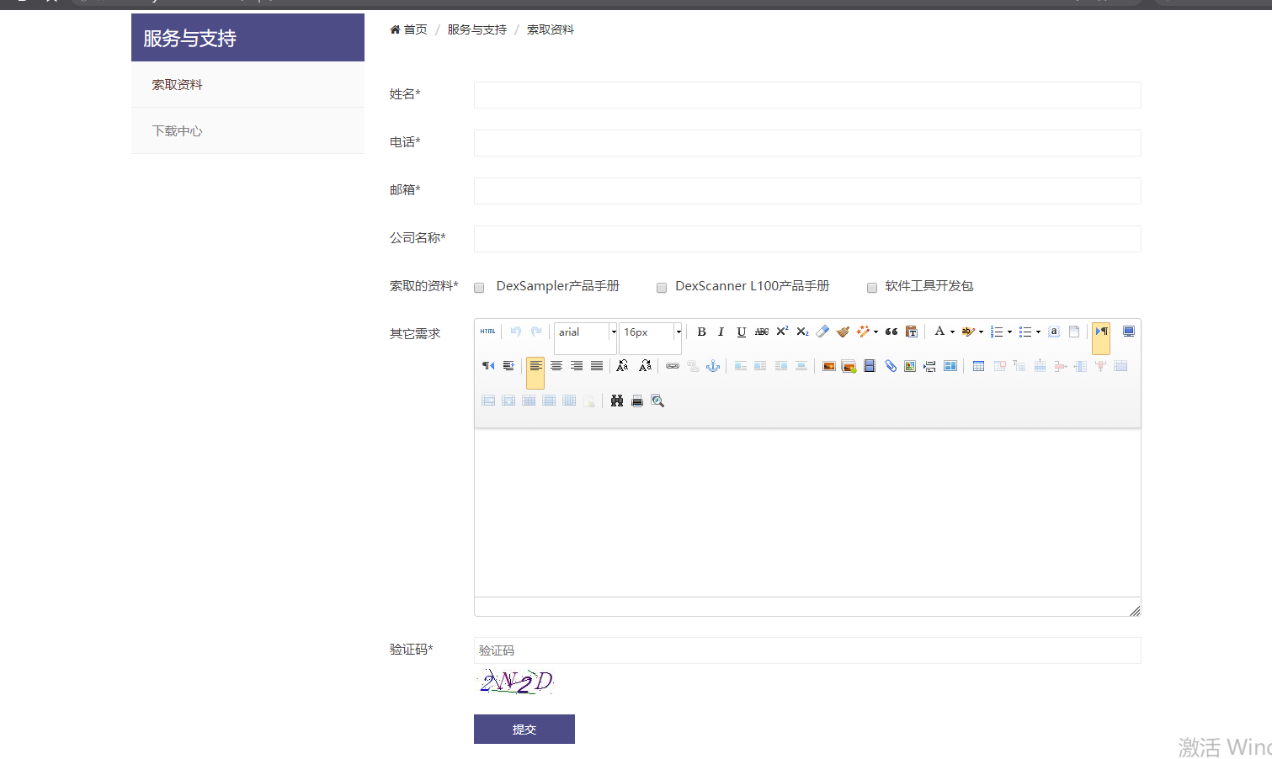Viewport: 1272px width, 759px height.
Task: Click the select all icon
Action: click(1054, 332)
